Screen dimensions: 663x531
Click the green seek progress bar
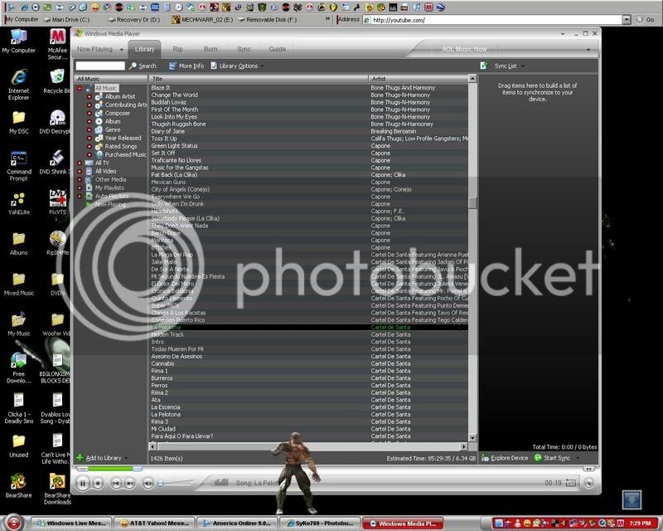click(110, 468)
